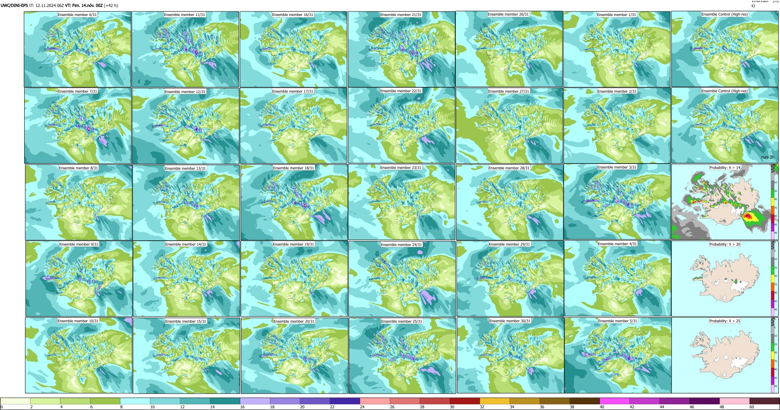This screenshot has width=780, height=410.
Task: Pick the dark purple swatch between 46 and 48
Action: click(x=704, y=401)
